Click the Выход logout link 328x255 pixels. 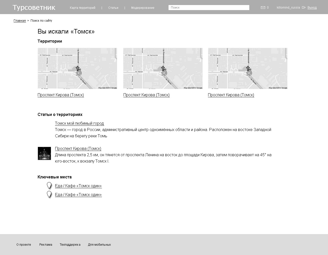[312, 8]
